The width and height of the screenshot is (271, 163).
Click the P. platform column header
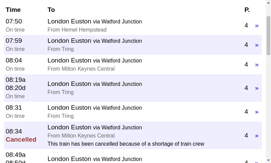pos(247,10)
